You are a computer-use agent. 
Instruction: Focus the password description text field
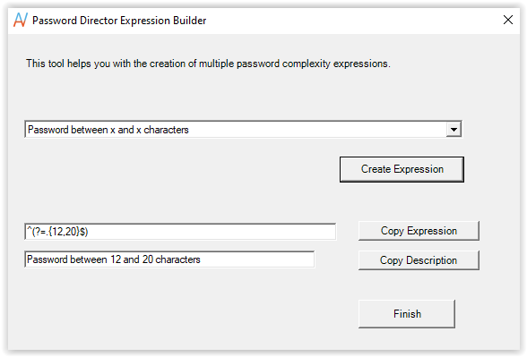pyautogui.click(x=169, y=259)
